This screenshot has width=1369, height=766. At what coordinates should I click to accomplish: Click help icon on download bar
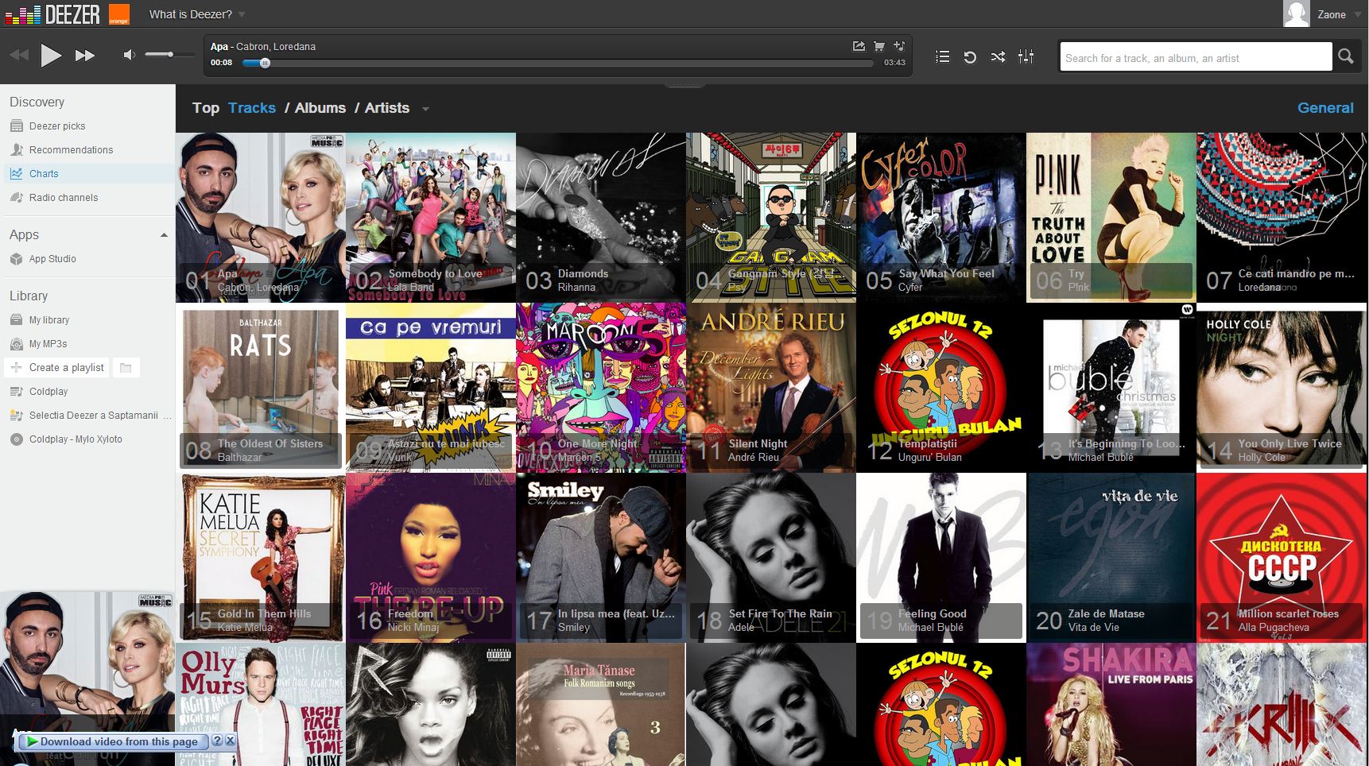(218, 741)
